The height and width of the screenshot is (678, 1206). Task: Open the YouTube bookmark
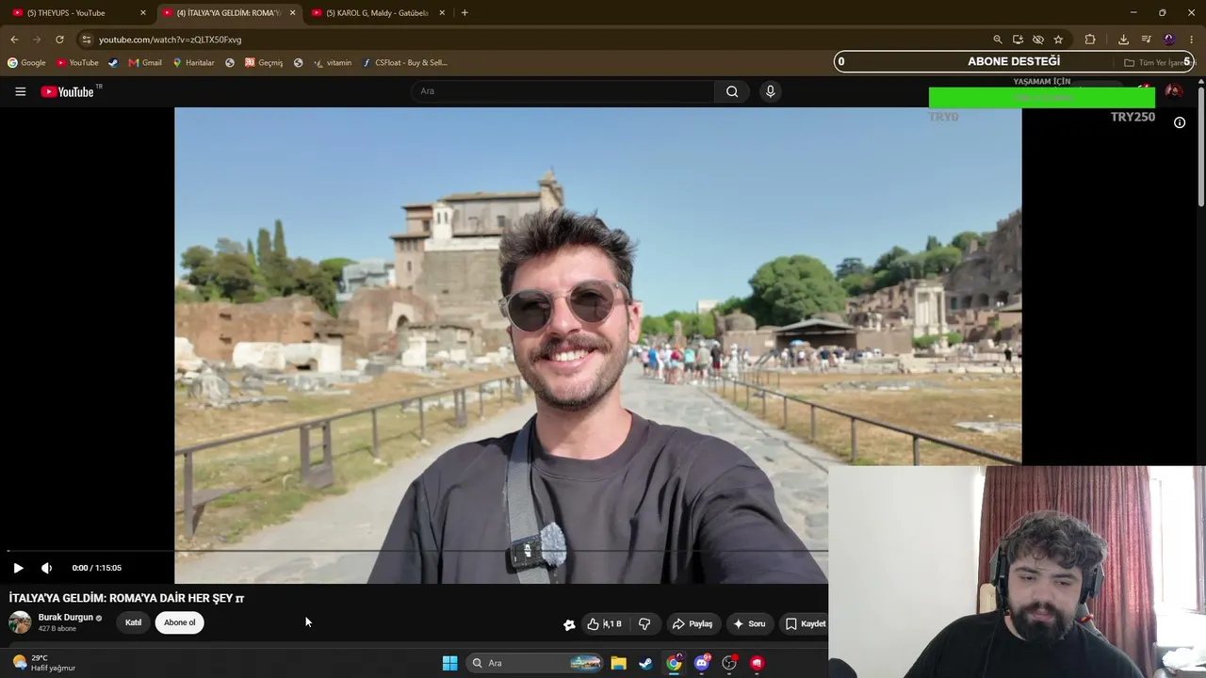pos(77,63)
